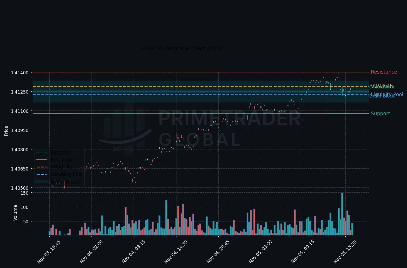Click the Nov 05, 03:00 time label
Image resolution: width=407 pixels, height=268 pixels.
tap(261, 252)
